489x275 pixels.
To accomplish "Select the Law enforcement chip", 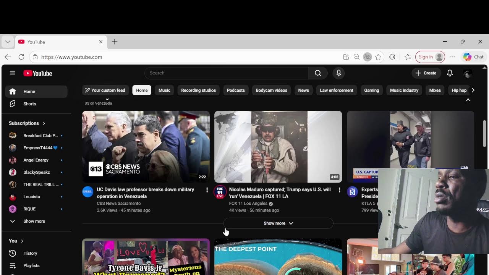I will (x=337, y=91).
